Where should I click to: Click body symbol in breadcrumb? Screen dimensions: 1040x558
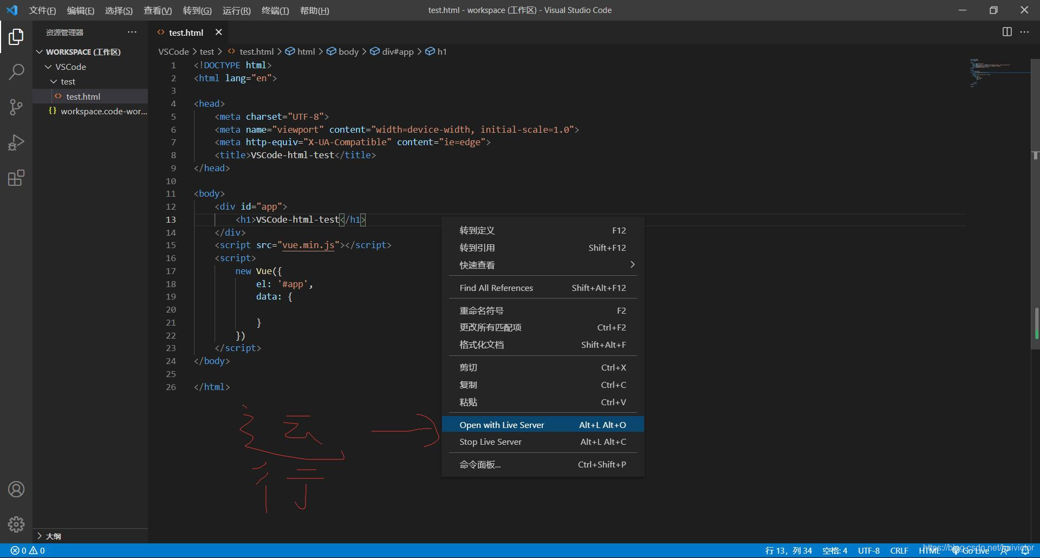click(343, 51)
